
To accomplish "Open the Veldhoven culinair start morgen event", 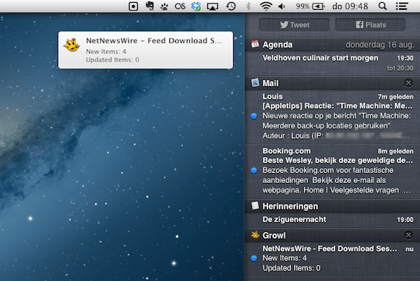I will click(x=332, y=63).
